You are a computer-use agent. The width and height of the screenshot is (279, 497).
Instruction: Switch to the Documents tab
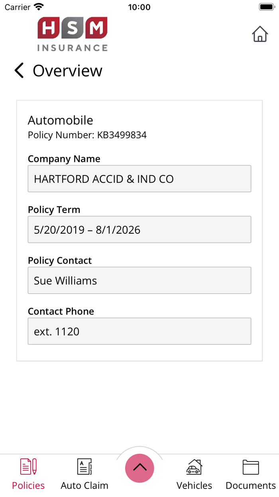pos(250,473)
